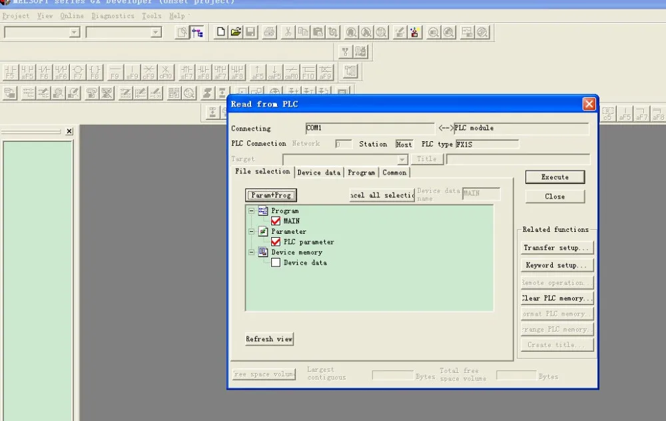Insert rising pulse contact sF7

coord(186,72)
